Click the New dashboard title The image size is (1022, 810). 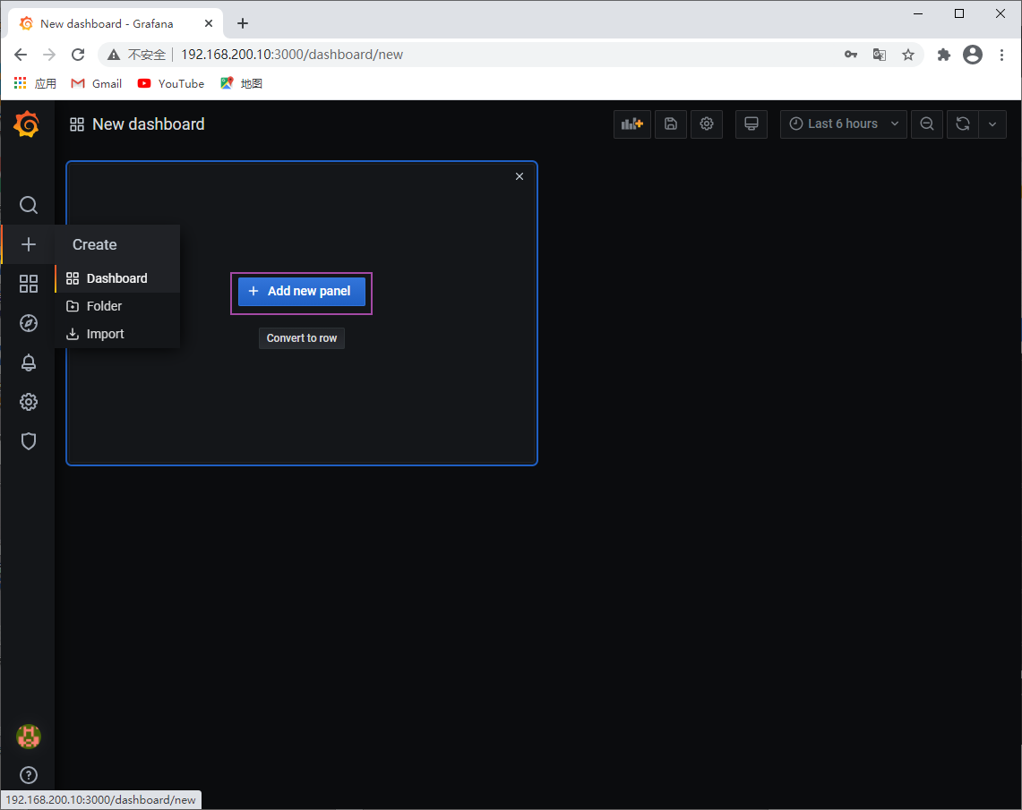(149, 124)
